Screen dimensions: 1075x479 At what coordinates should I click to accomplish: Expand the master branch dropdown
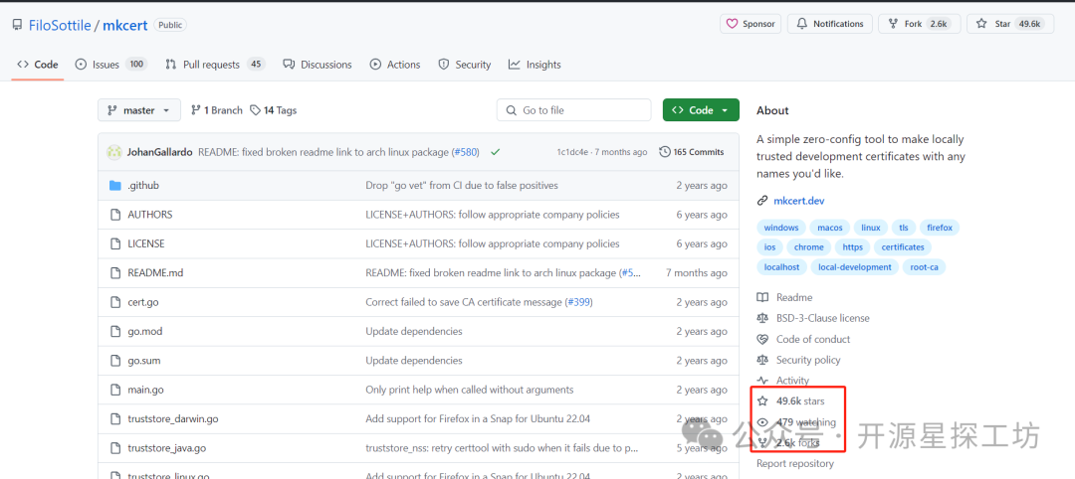(139, 110)
